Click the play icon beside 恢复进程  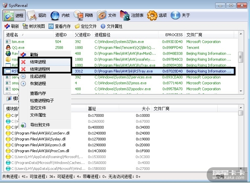pyautogui.click(x=23, y=84)
